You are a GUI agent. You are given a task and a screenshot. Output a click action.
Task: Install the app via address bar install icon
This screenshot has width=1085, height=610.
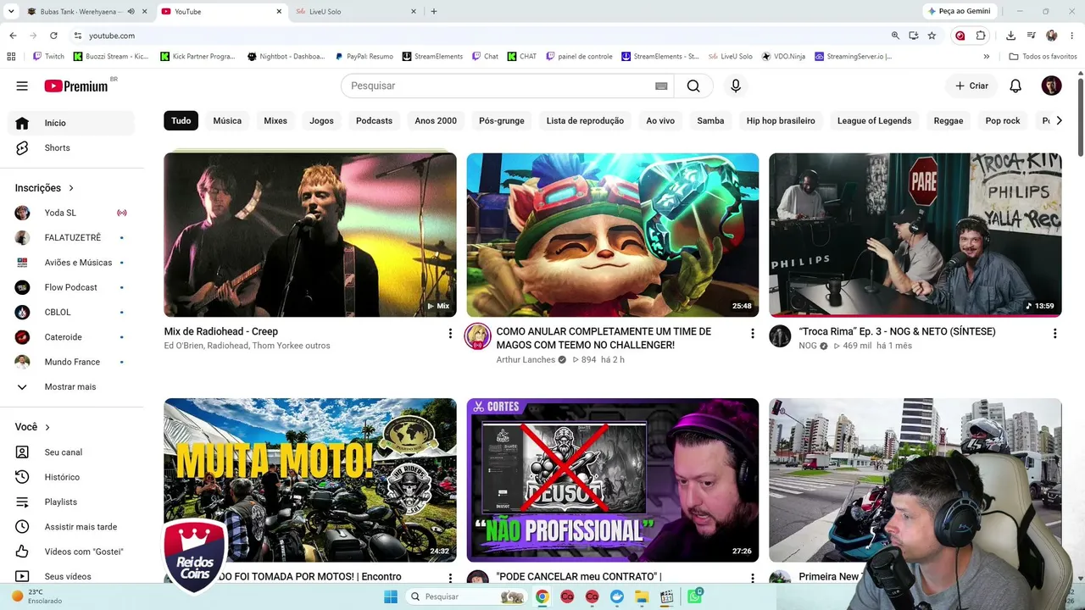point(914,36)
